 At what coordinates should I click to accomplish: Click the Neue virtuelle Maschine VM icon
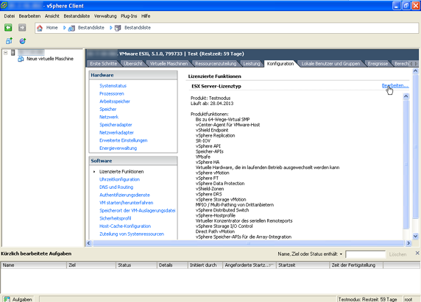tap(21, 59)
